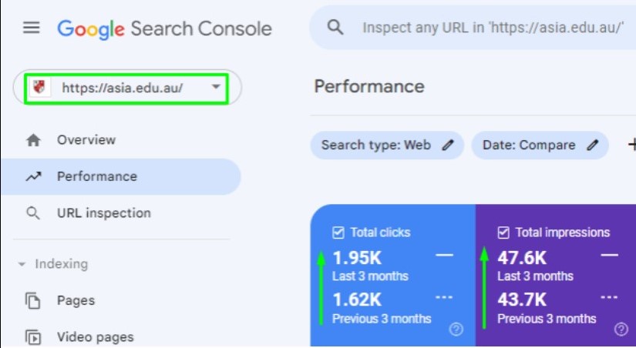Click the plus icon to add filter
Screen dimensions: 636x348
click(632, 145)
